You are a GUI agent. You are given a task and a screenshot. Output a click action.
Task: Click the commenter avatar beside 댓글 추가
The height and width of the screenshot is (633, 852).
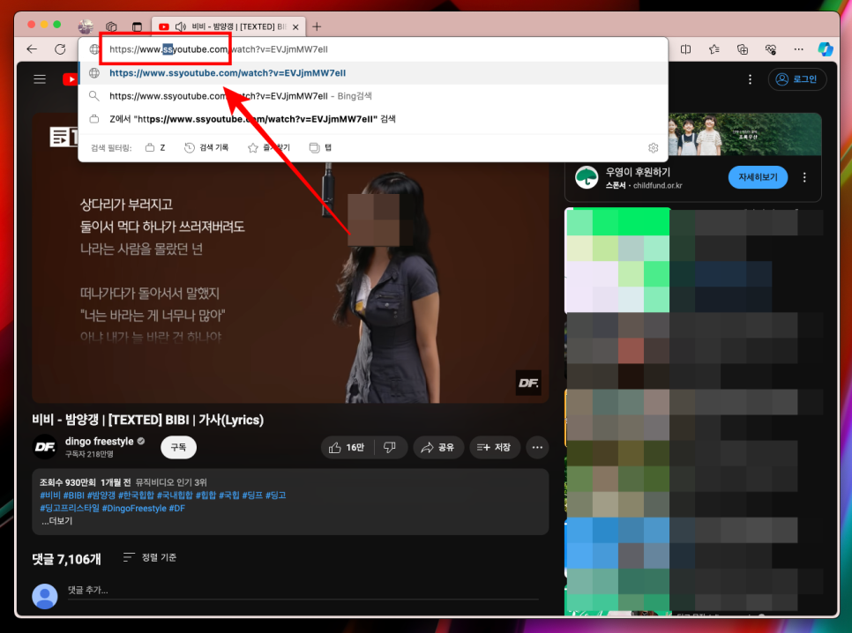[45, 596]
